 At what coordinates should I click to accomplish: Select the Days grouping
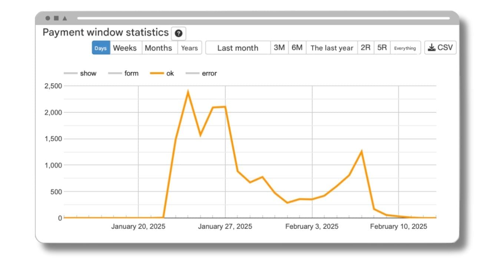point(101,48)
